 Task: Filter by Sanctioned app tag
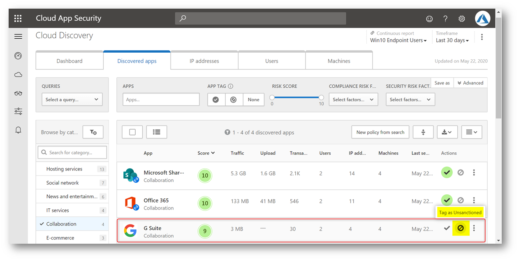click(x=216, y=100)
